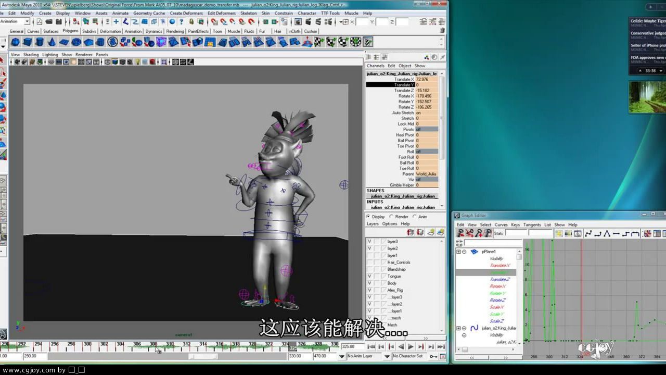Go to start of playback range
The image size is (666, 375).
(371, 346)
